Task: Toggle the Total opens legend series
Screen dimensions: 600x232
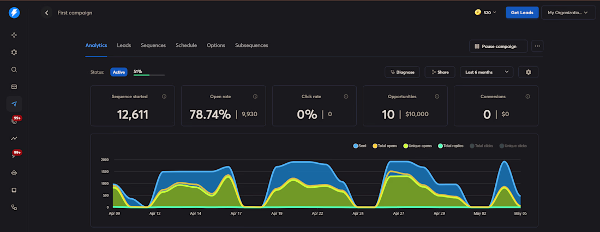Action: pos(385,146)
